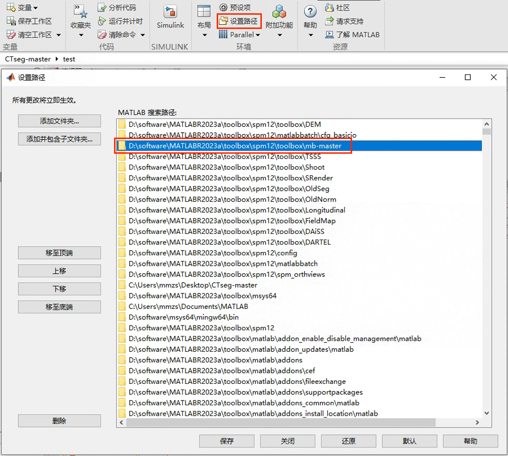Expand the 清除命令 dropdown arrow

pyautogui.click(x=143, y=35)
